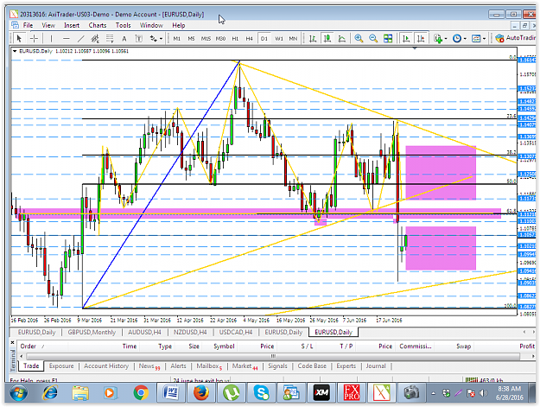
Task: Switch to H1 timeframe
Action: coord(235,39)
